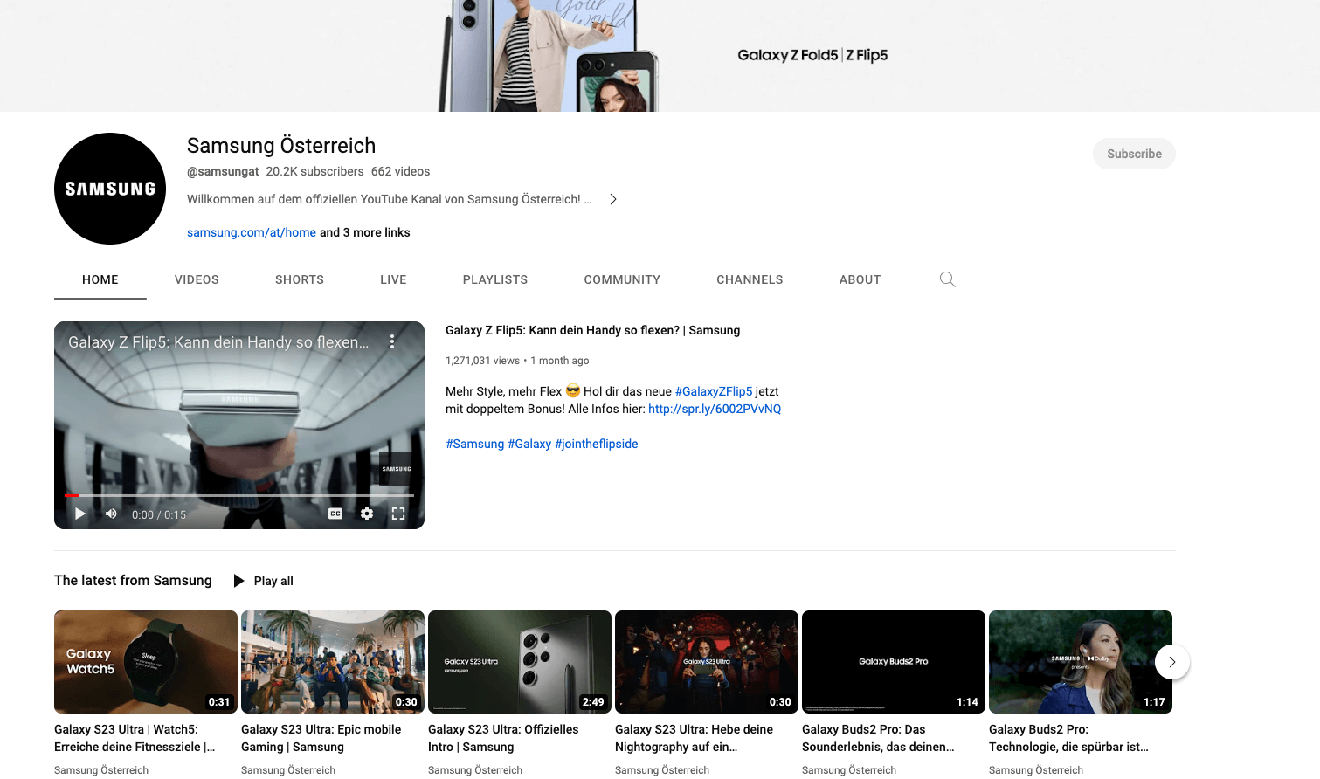
Task: Mute the video with the speaker icon
Action: [111, 514]
